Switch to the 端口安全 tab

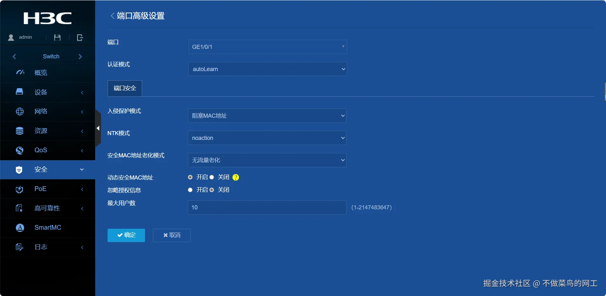[x=124, y=88]
